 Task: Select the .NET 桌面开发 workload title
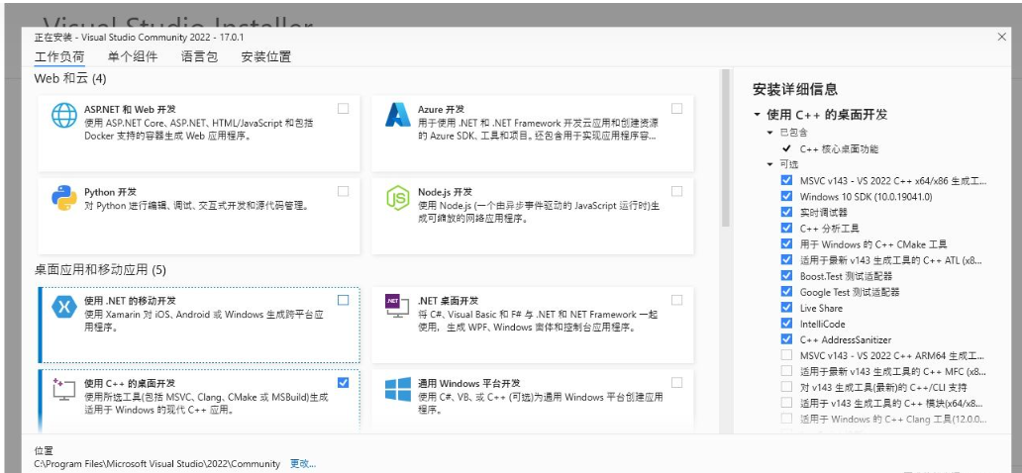449,301
